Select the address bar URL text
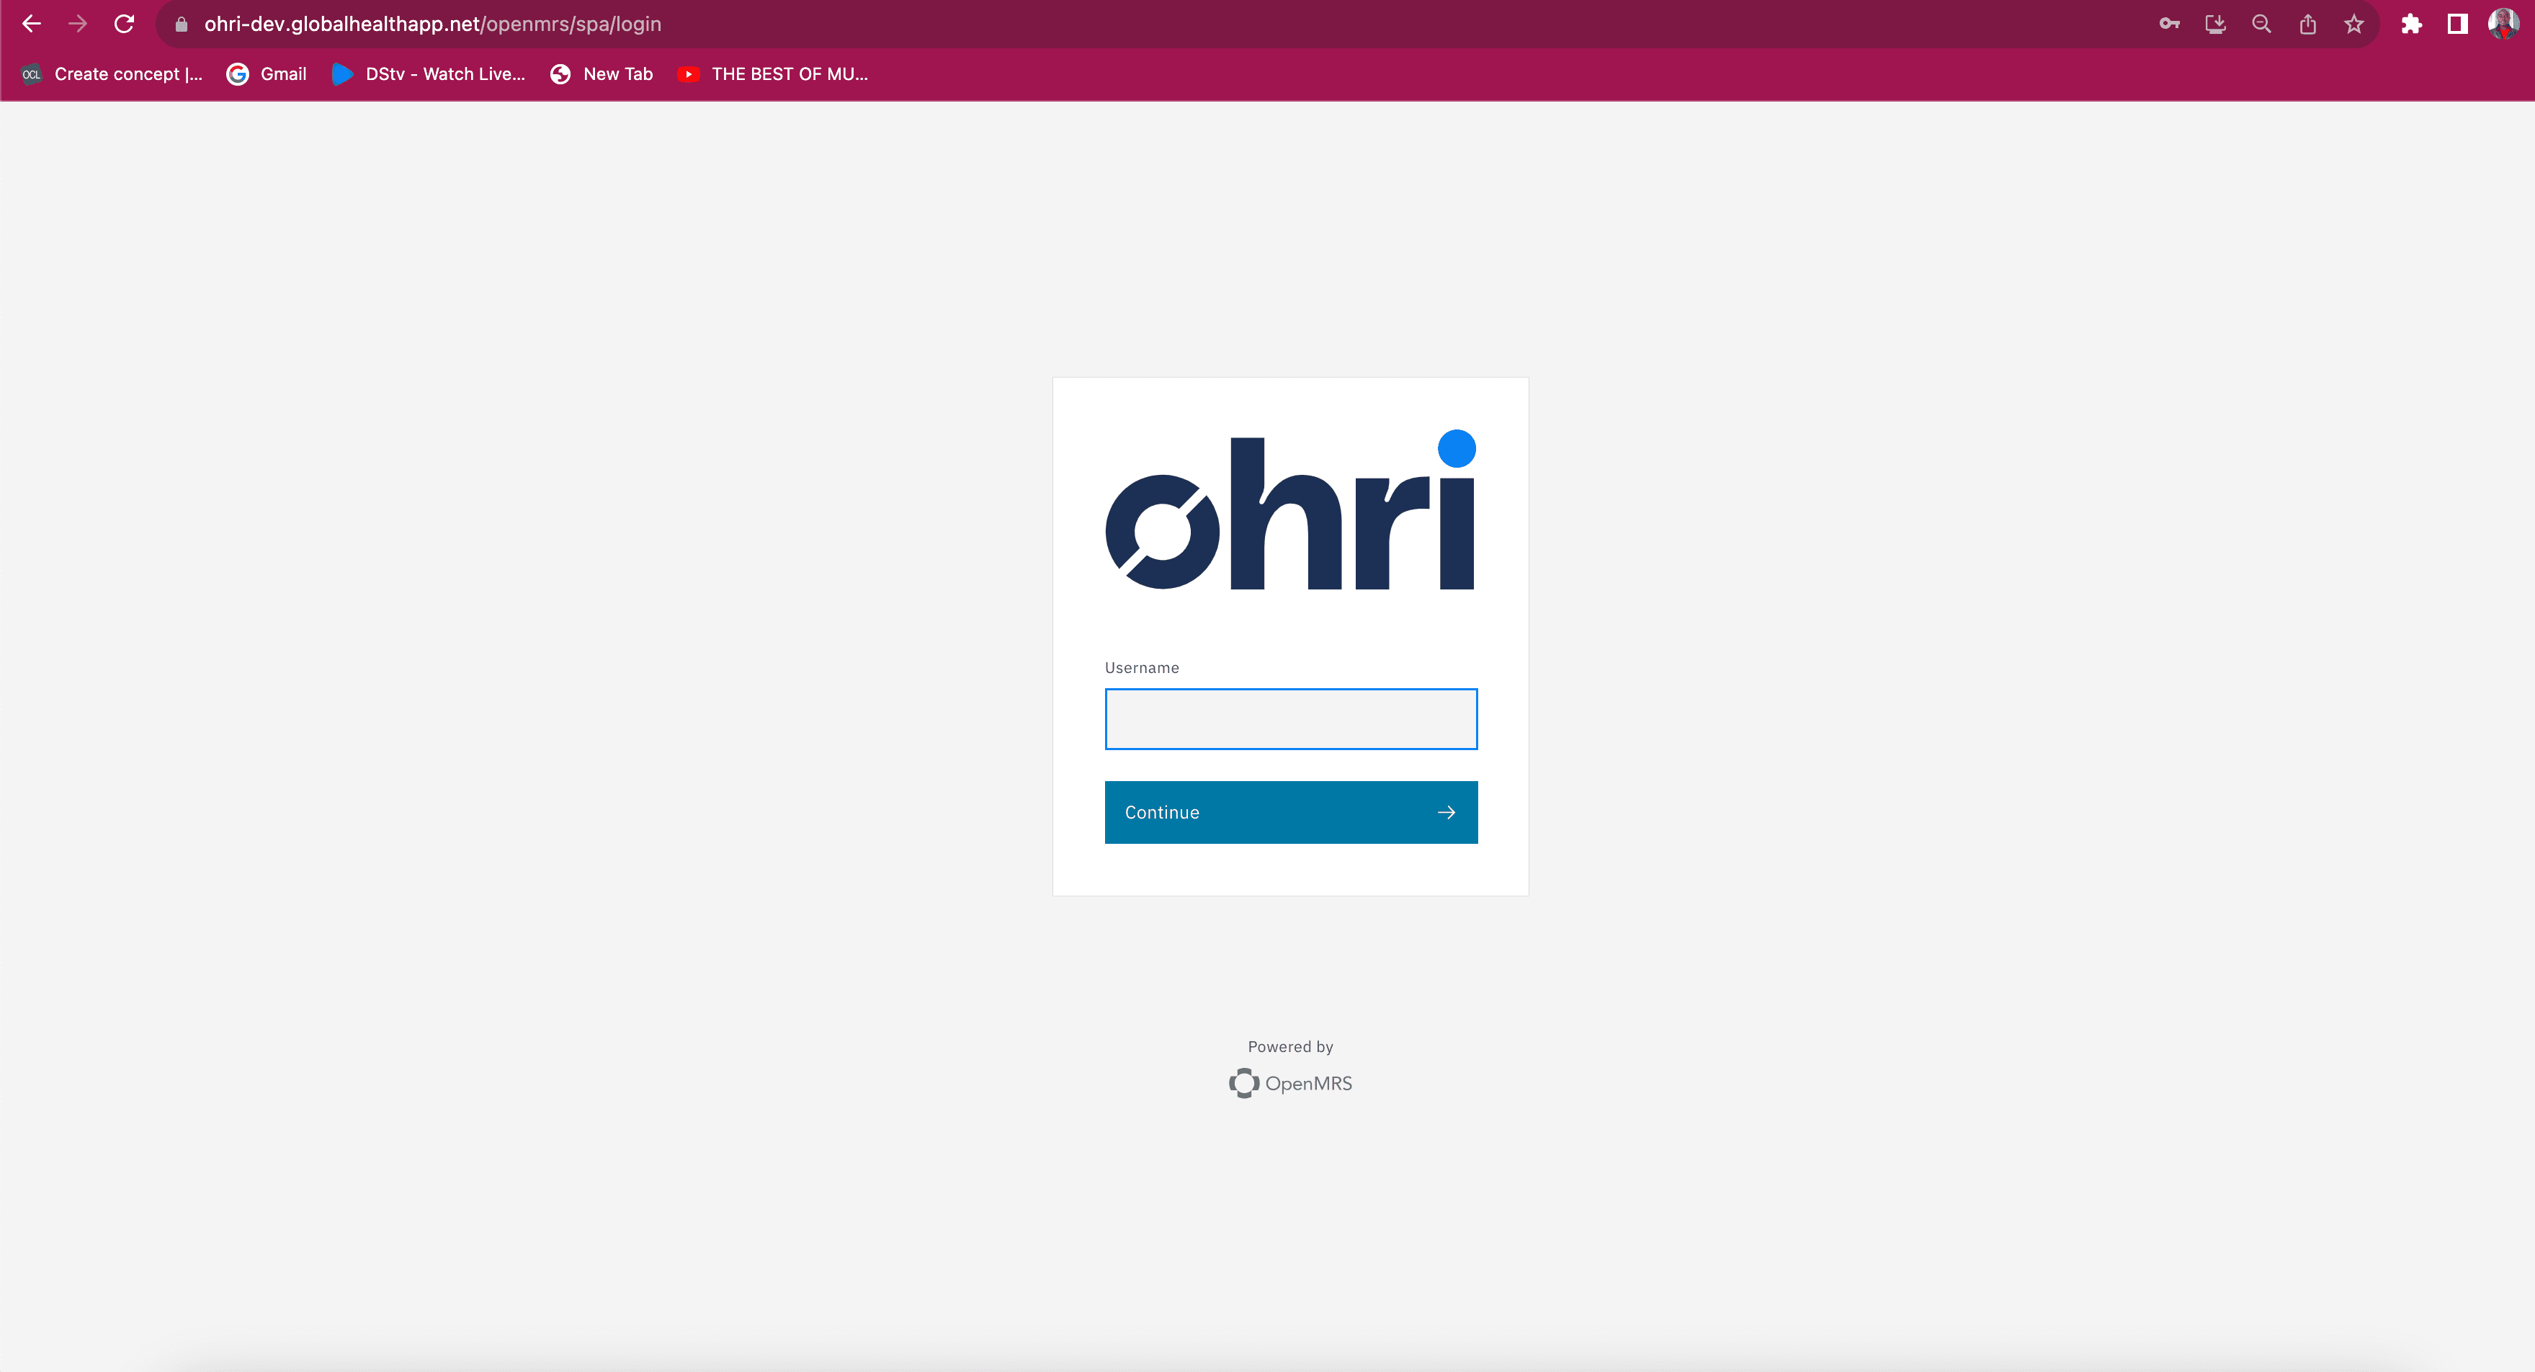The image size is (2535, 1372). tap(433, 24)
